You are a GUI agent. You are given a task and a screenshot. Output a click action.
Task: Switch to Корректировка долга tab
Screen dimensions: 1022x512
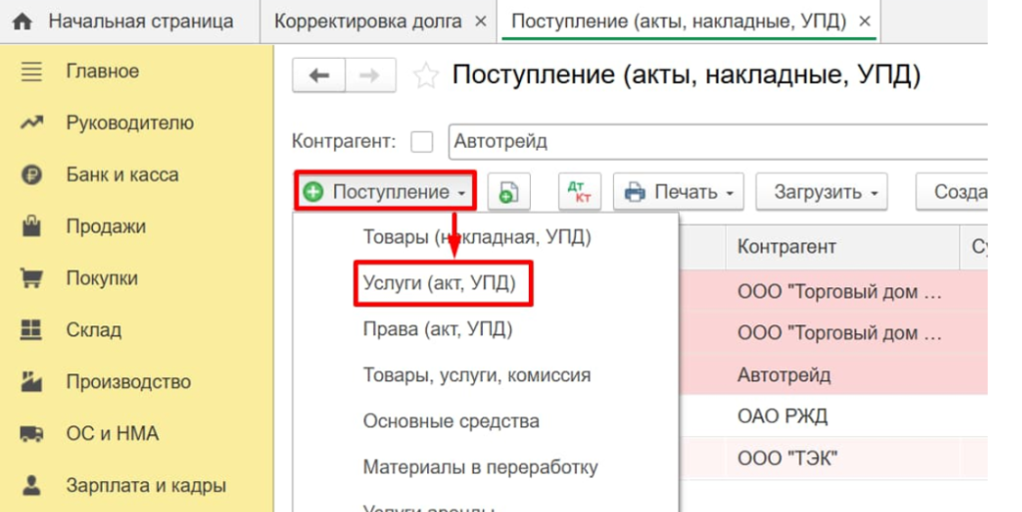click(367, 21)
